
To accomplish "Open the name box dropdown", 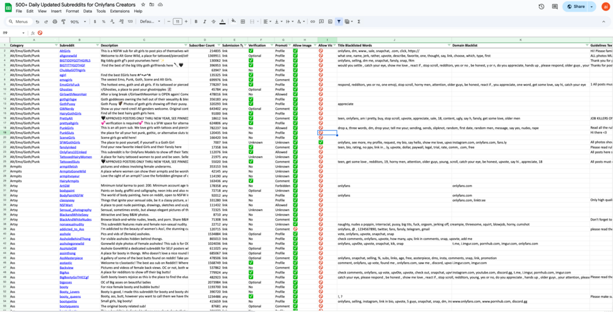I will coord(23,33).
